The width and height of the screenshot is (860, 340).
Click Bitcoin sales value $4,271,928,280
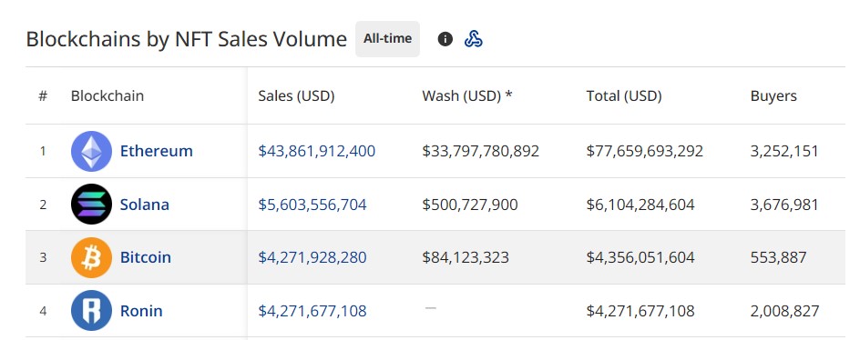[x=312, y=257]
